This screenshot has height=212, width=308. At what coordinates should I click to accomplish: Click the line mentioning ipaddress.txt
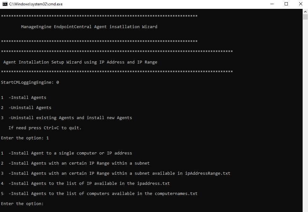pyautogui.click(x=85, y=184)
